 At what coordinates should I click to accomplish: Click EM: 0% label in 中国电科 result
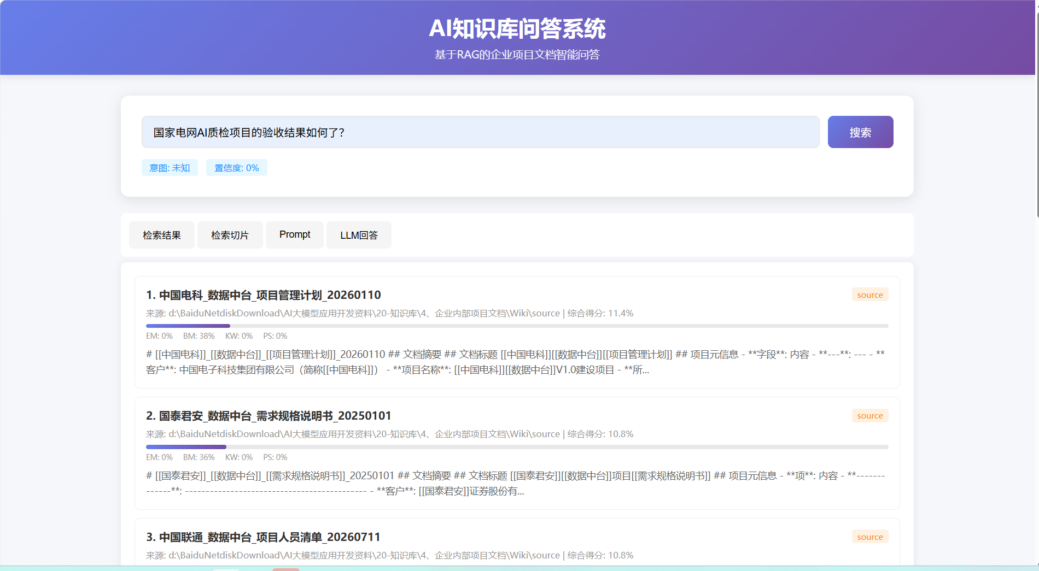tap(159, 336)
